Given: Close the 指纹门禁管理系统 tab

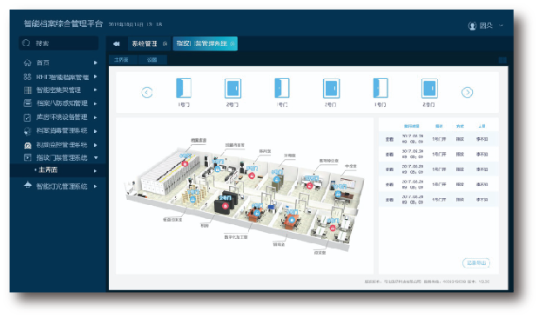Looking at the screenshot, I should click(232, 43).
